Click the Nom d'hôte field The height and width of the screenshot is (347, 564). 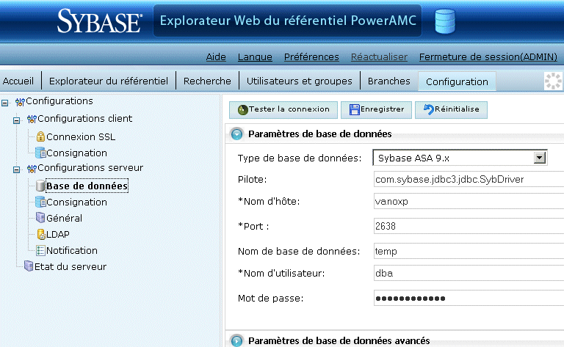click(469, 201)
